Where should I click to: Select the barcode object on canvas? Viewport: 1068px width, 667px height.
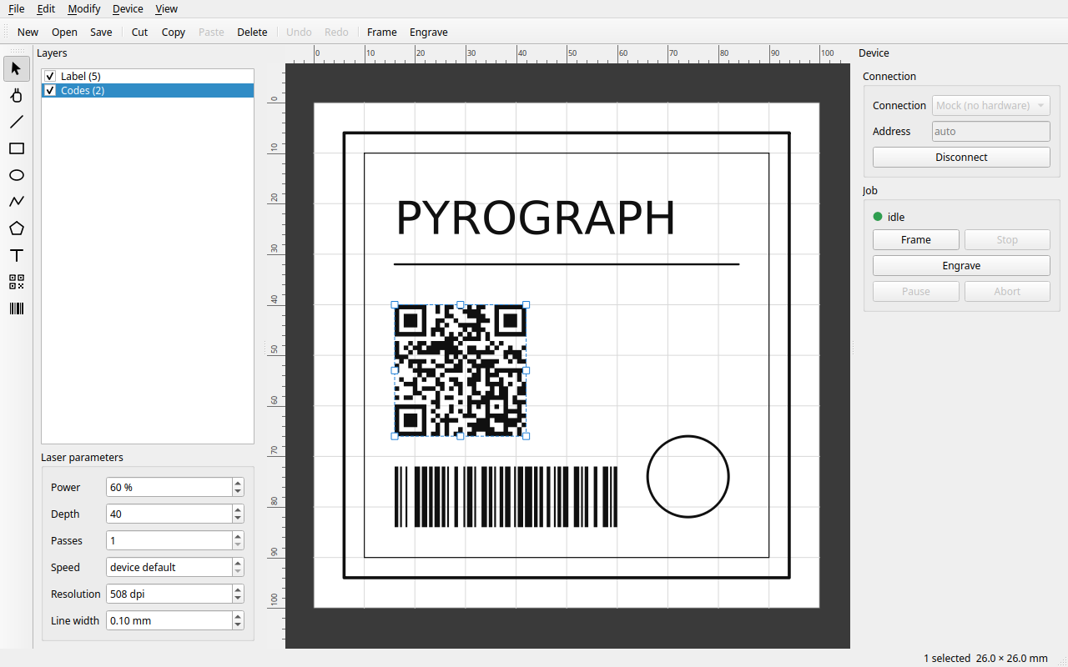506,497
